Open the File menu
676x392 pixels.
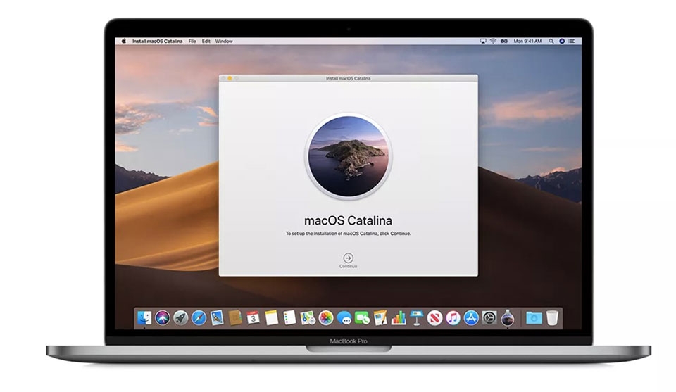coord(192,42)
